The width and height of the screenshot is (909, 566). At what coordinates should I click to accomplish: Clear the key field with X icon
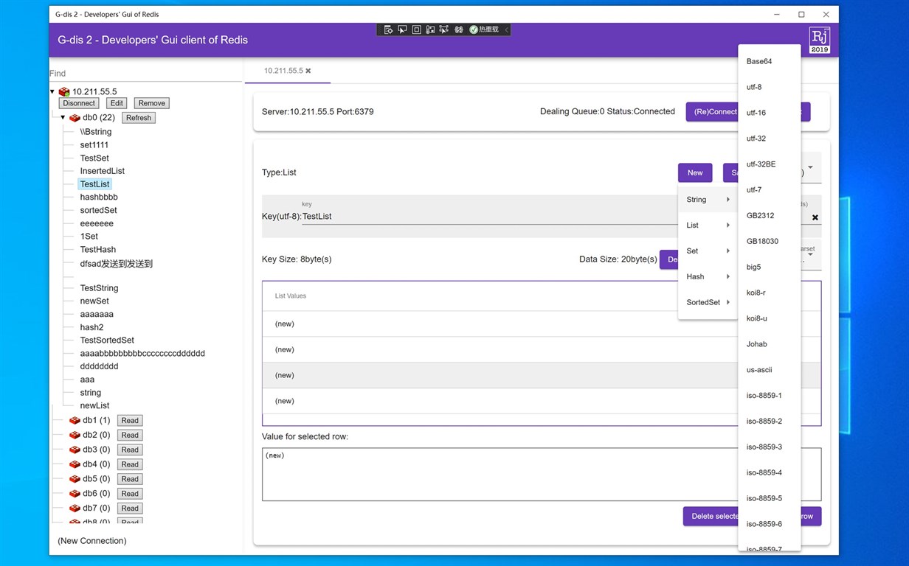(x=815, y=217)
